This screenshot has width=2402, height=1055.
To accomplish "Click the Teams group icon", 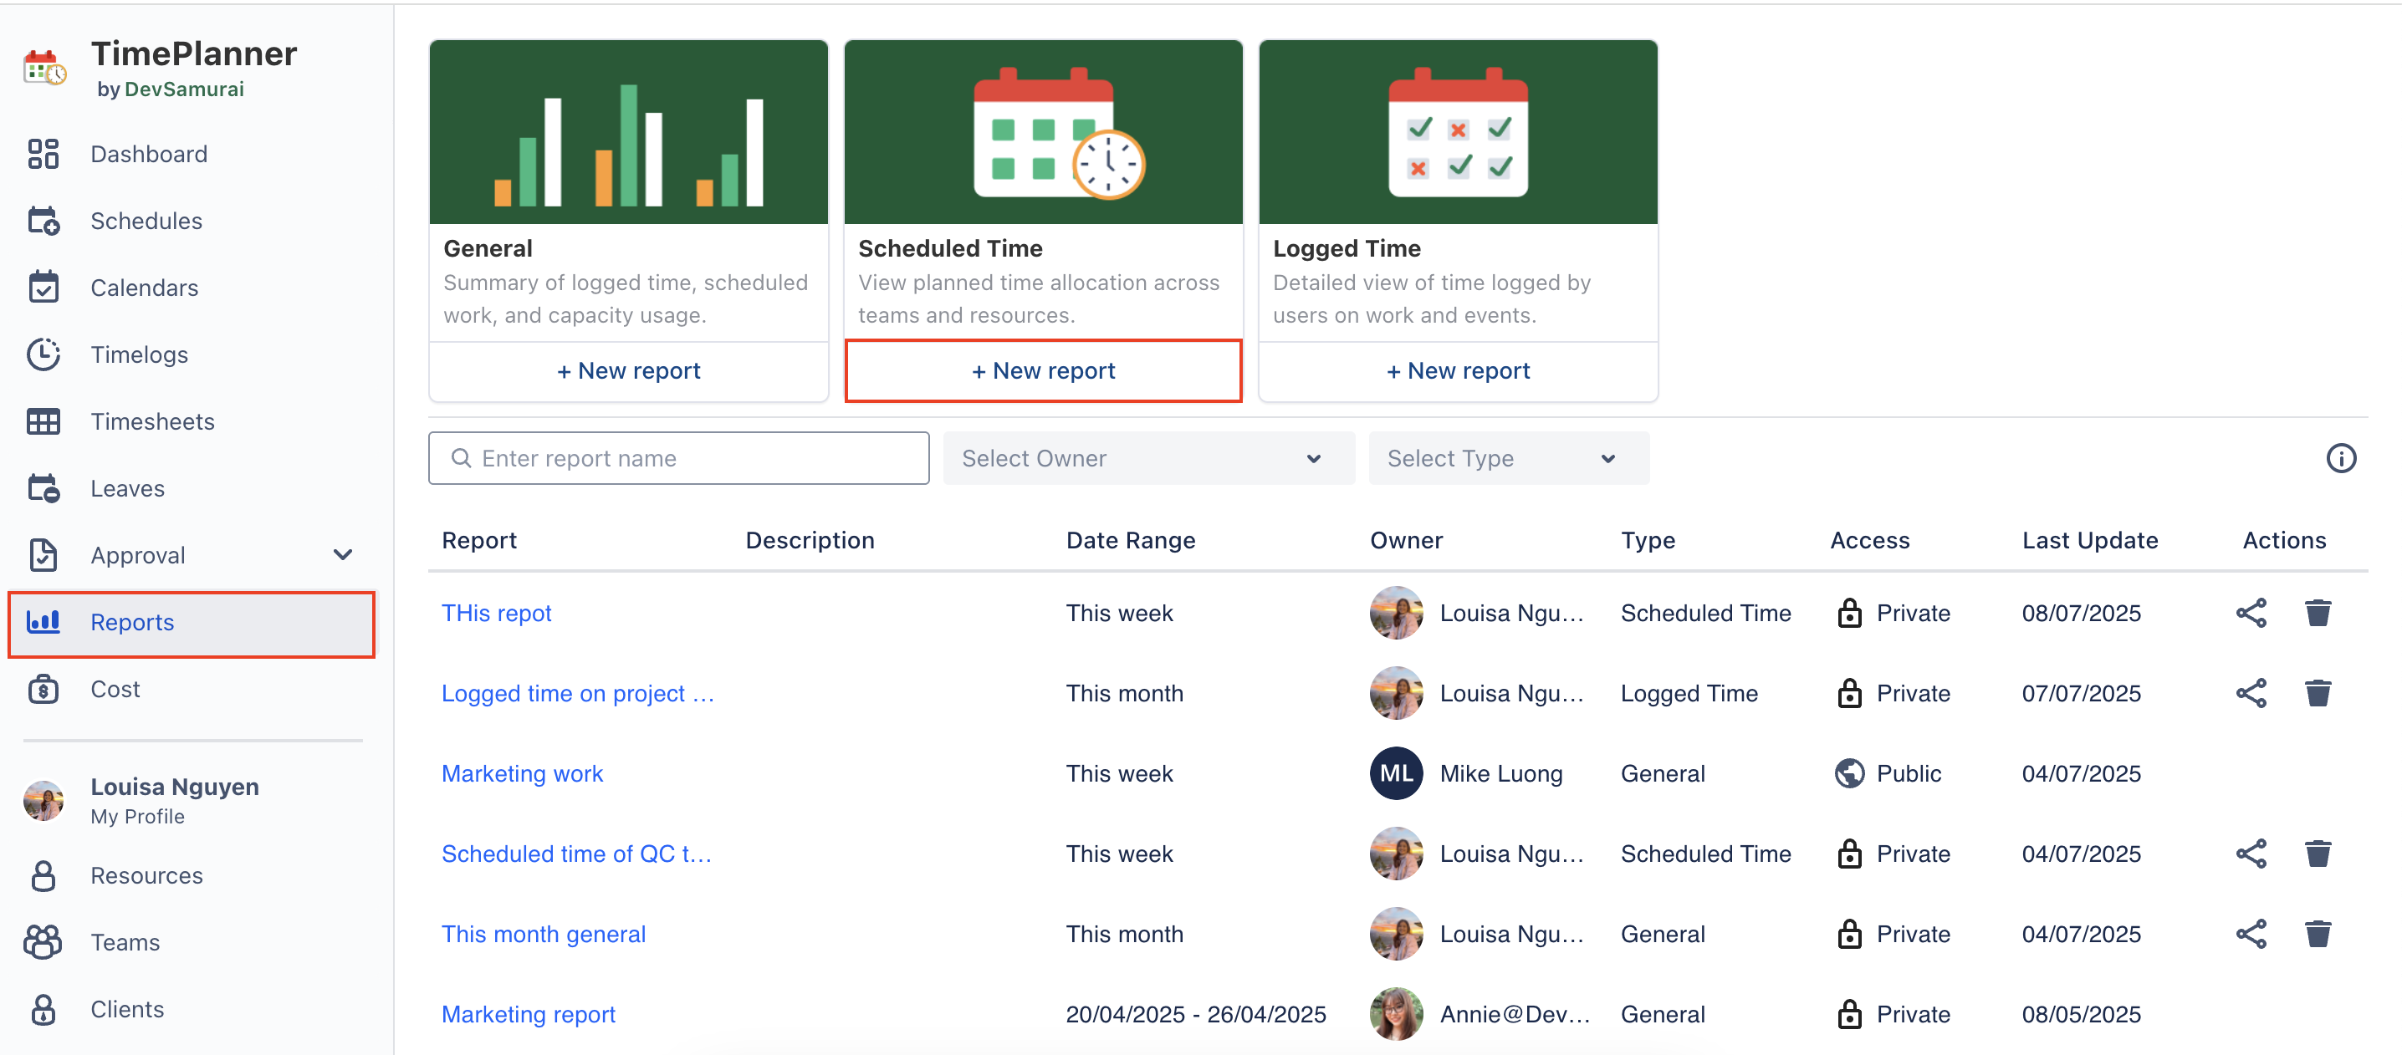I will point(43,942).
